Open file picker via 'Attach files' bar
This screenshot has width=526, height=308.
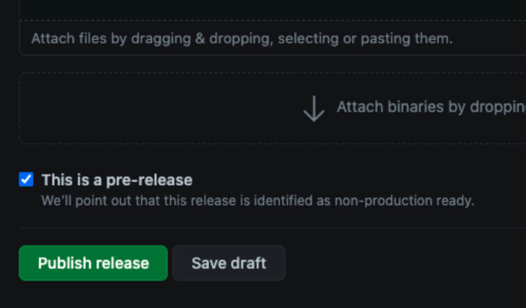click(272, 38)
